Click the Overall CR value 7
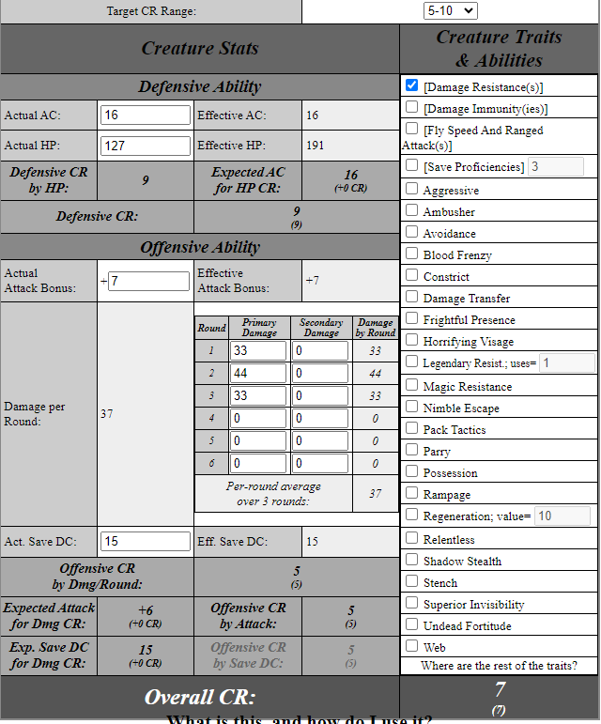This screenshot has width=601, height=724. (x=500, y=690)
